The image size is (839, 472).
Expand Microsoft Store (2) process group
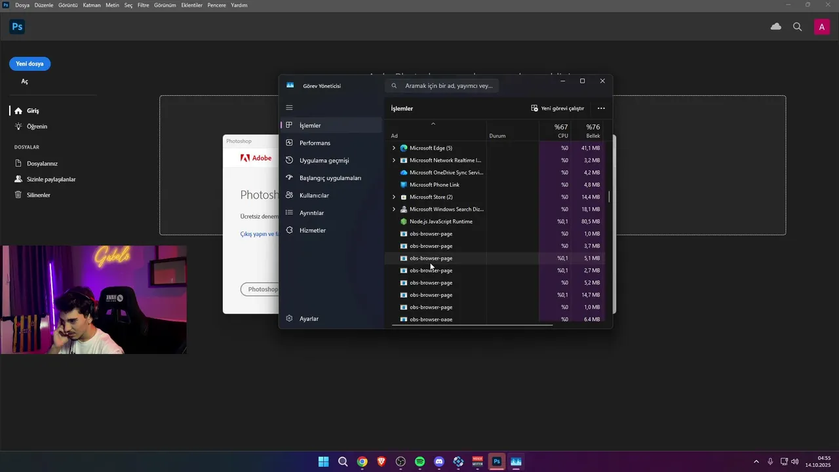click(x=394, y=197)
